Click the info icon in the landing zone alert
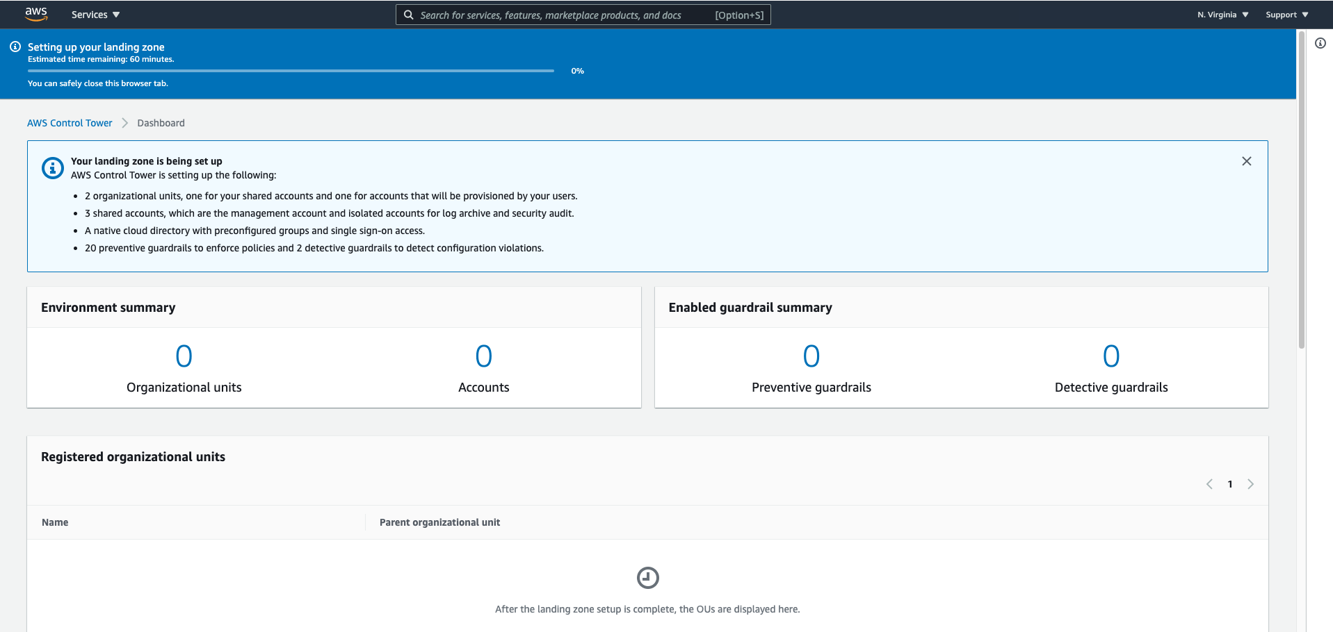The image size is (1333, 632). (x=53, y=168)
